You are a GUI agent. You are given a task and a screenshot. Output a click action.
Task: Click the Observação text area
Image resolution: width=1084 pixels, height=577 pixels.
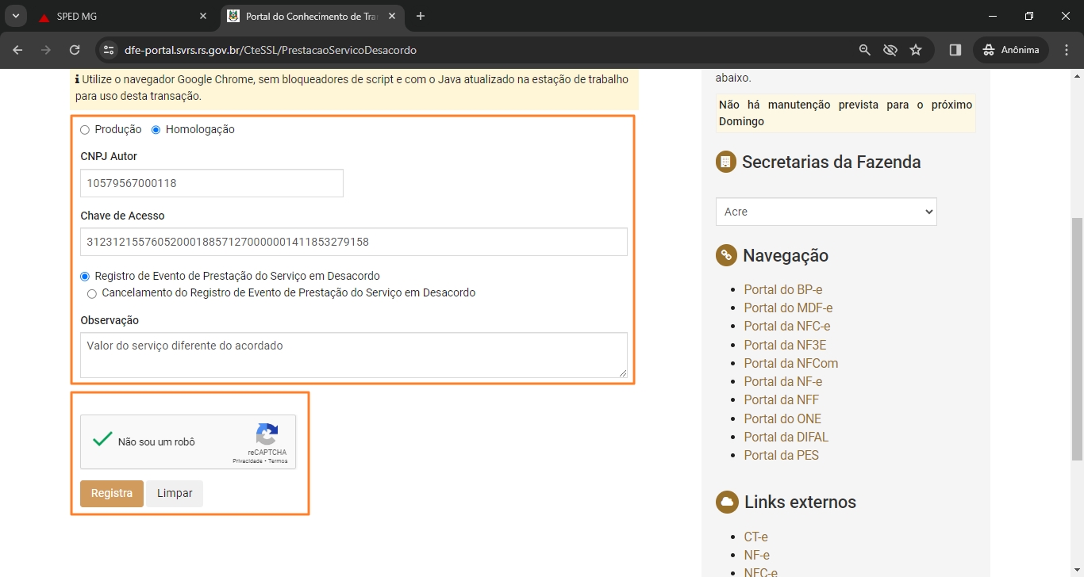click(x=354, y=355)
